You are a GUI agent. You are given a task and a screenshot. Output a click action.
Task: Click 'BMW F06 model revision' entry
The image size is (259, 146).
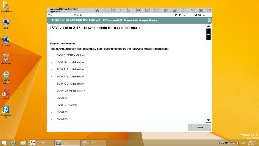pyautogui.click(x=71, y=62)
